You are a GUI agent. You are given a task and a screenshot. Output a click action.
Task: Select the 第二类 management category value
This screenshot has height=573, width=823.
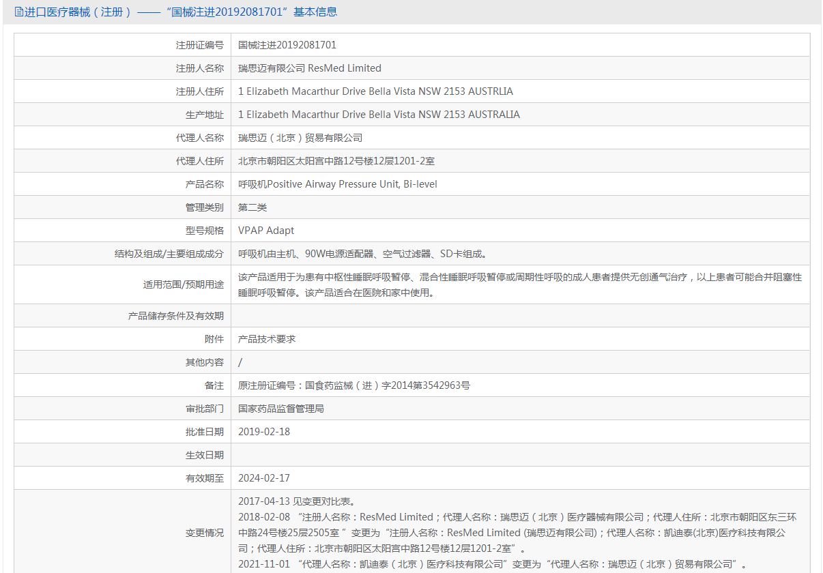click(248, 207)
